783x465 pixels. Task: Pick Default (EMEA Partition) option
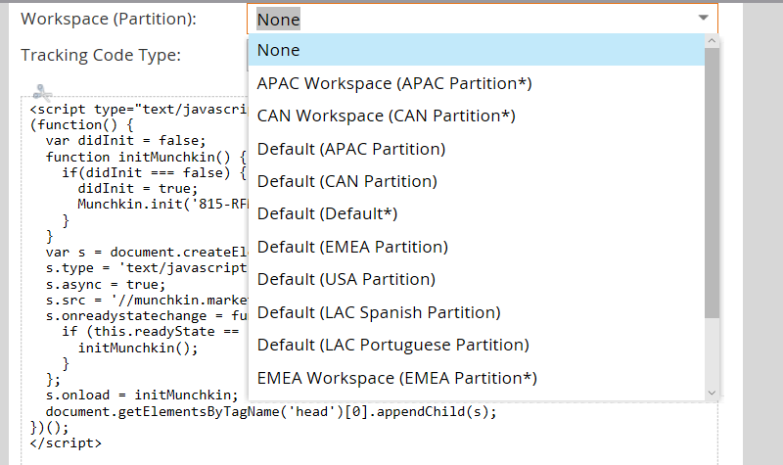[x=477, y=247]
